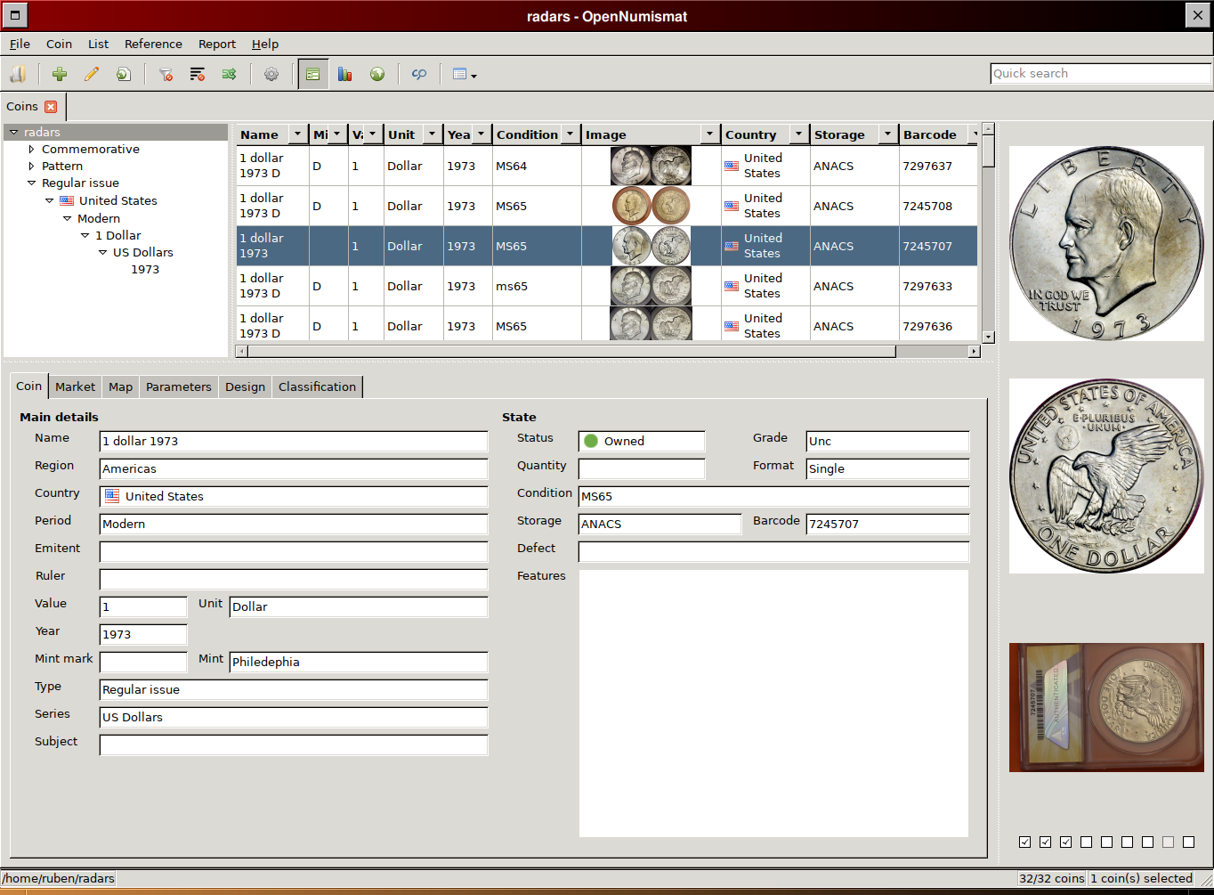The width and height of the screenshot is (1214, 895).
Task: Click the table's horizontal scrollbar right arrow
Action: coord(975,352)
